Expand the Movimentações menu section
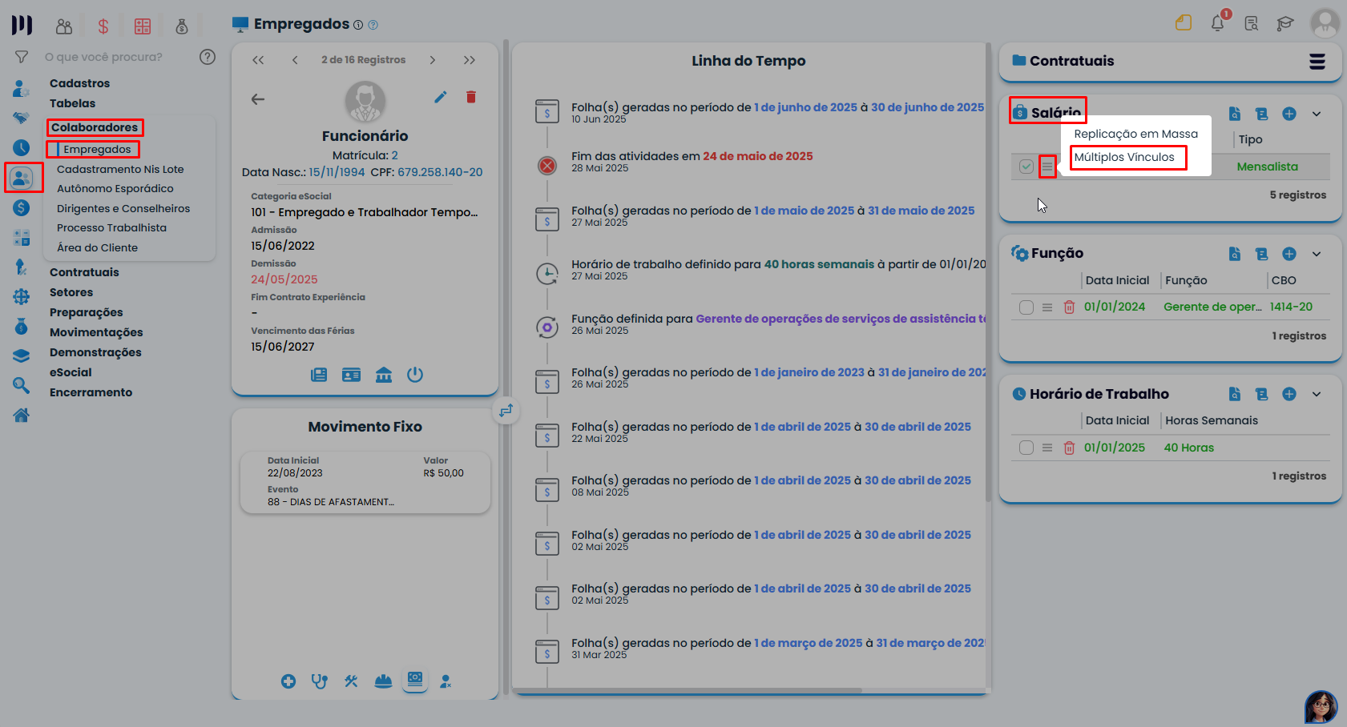 96,332
